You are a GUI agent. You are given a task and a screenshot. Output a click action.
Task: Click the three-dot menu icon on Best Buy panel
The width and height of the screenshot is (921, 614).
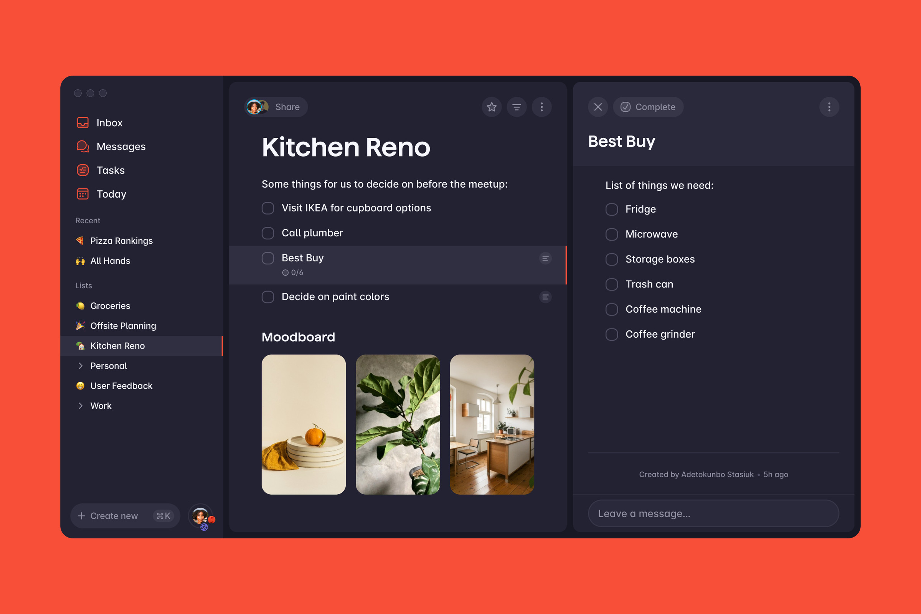pyautogui.click(x=829, y=107)
